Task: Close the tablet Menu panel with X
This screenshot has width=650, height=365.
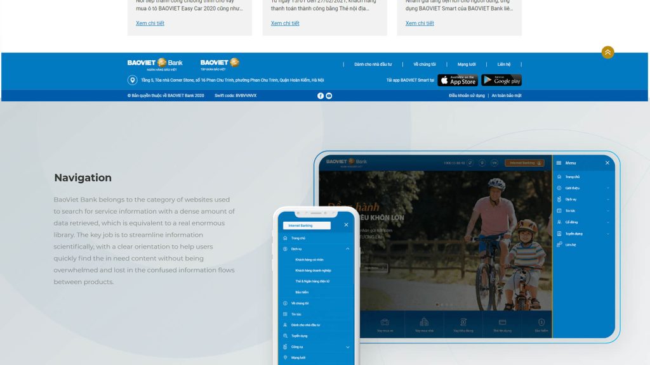Action: pos(607,163)
